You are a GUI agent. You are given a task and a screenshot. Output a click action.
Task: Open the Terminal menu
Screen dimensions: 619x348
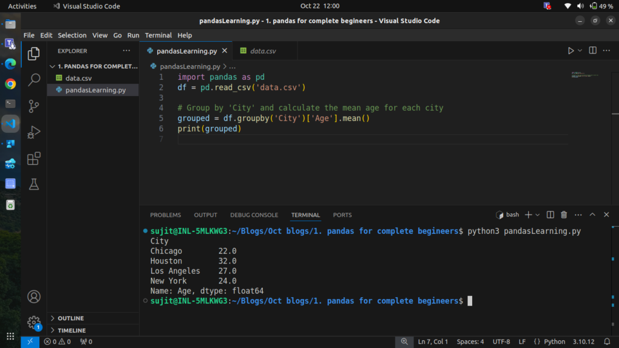coord(158,35)
